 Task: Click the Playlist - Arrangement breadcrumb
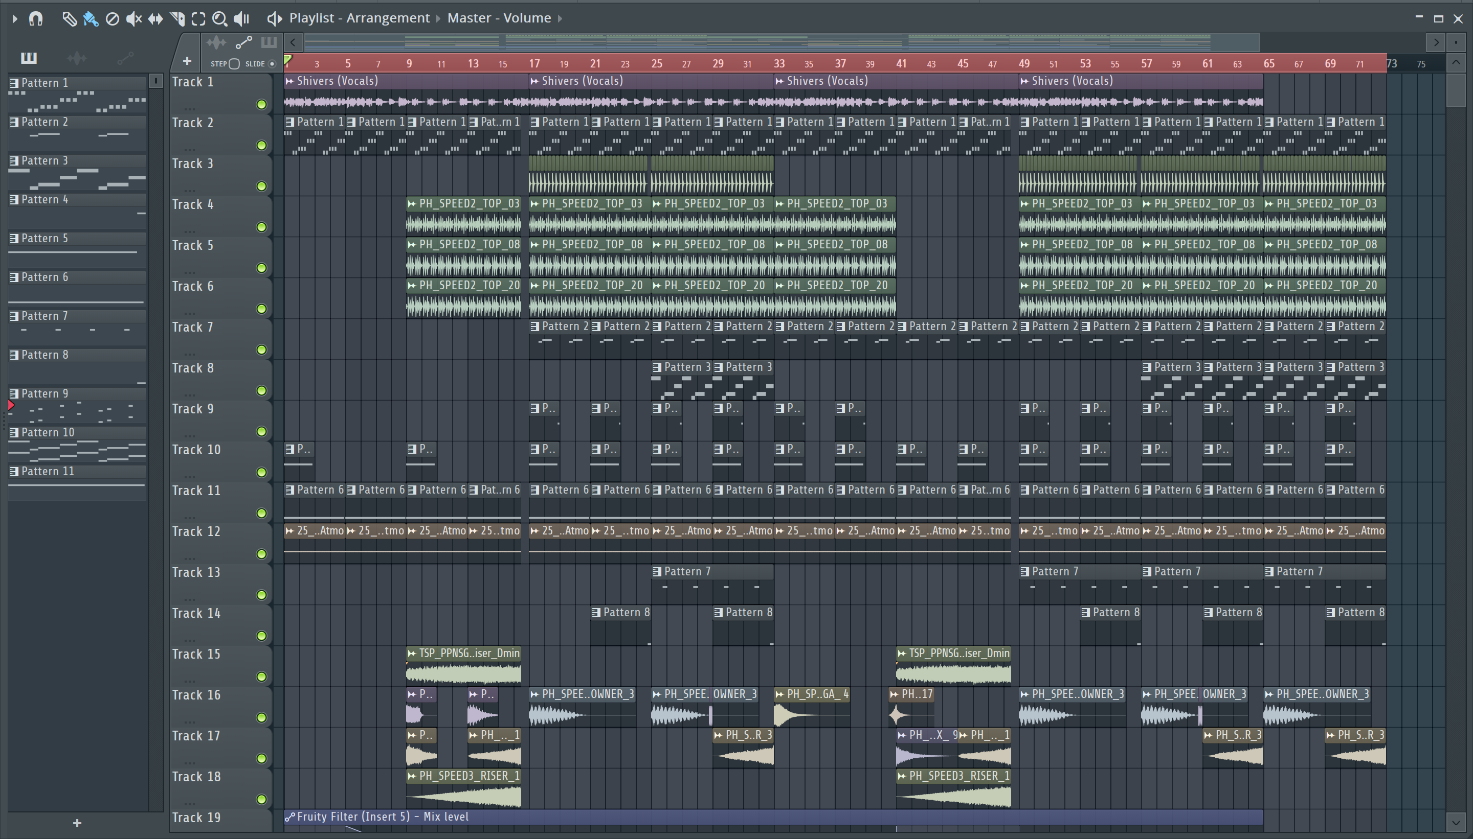pos(360,18)
